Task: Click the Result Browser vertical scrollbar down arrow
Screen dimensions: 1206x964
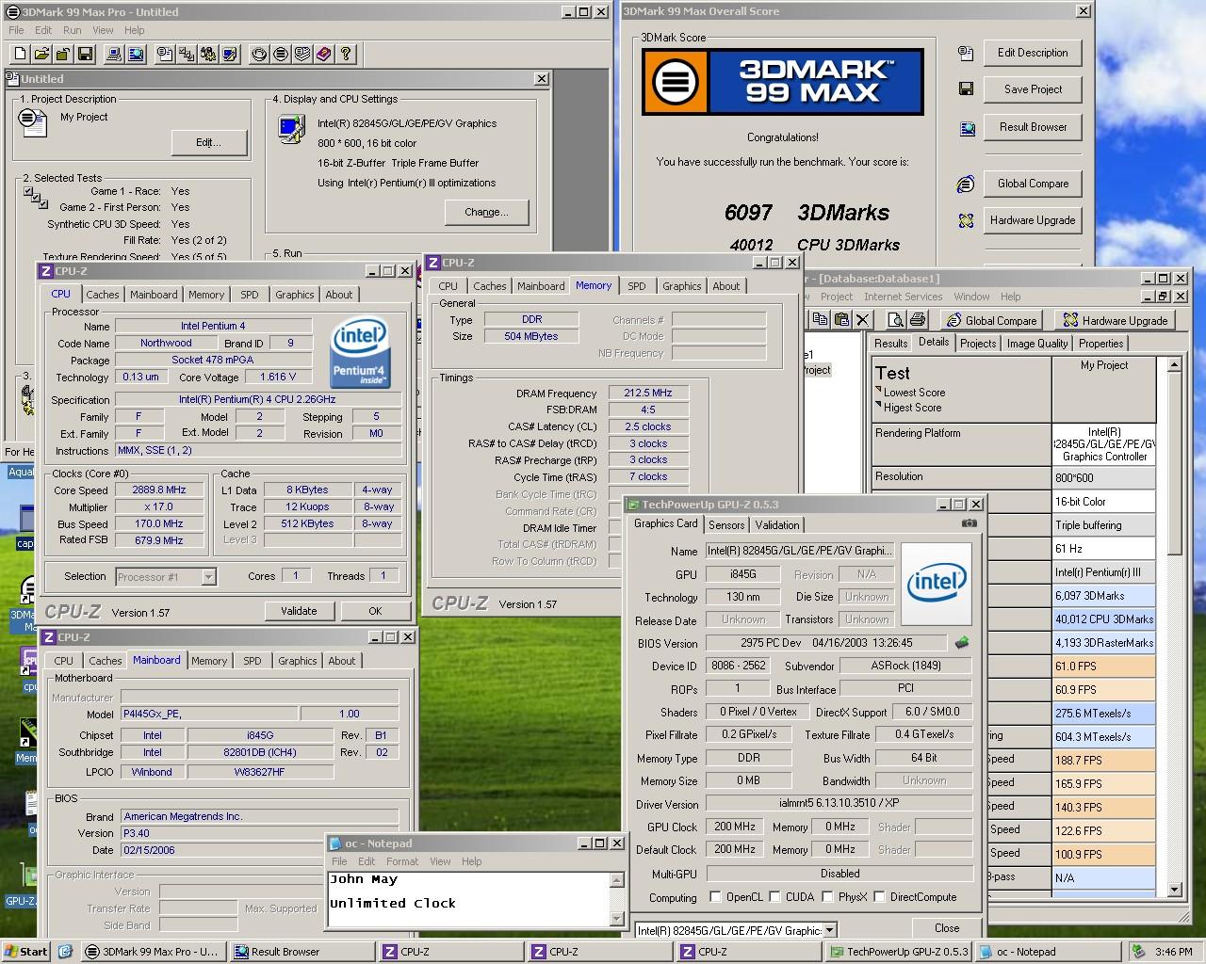Action: coord(1174,889)
